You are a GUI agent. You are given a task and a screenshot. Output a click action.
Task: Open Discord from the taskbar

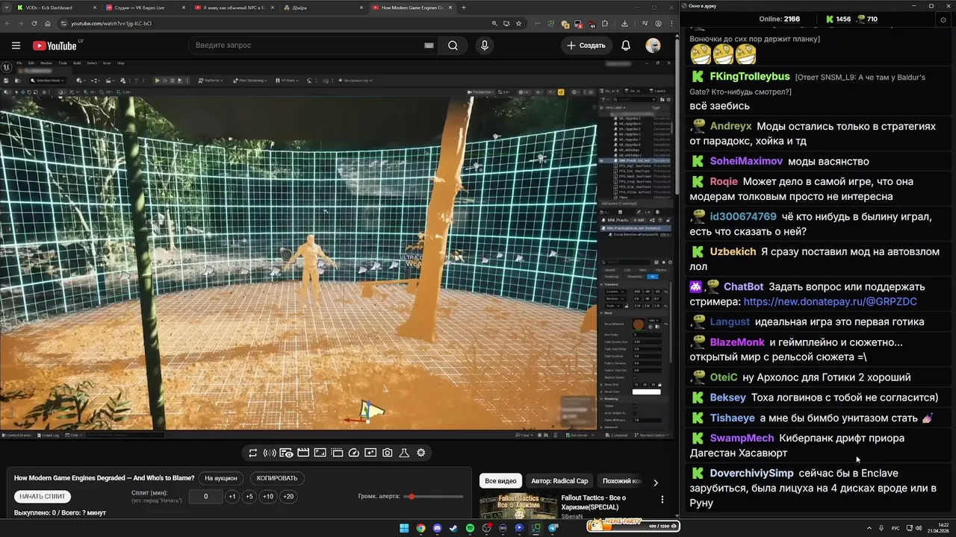tap(437, 528)
